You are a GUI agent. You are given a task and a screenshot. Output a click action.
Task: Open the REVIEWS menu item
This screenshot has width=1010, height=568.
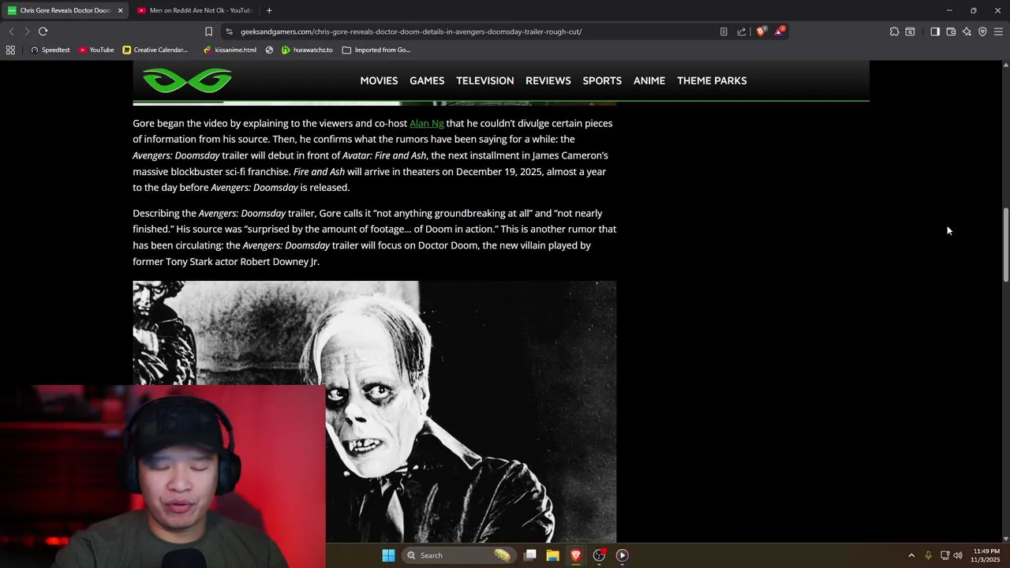548,80
